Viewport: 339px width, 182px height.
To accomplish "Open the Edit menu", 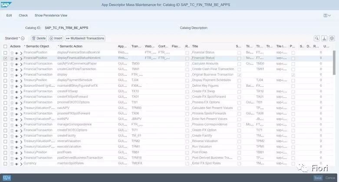I will coord(9,15).
